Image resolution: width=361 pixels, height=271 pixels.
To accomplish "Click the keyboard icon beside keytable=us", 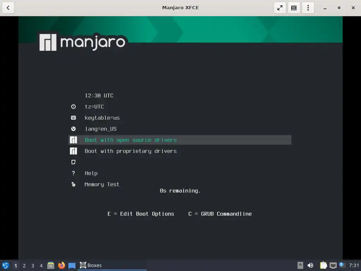I will click(73, 118).
